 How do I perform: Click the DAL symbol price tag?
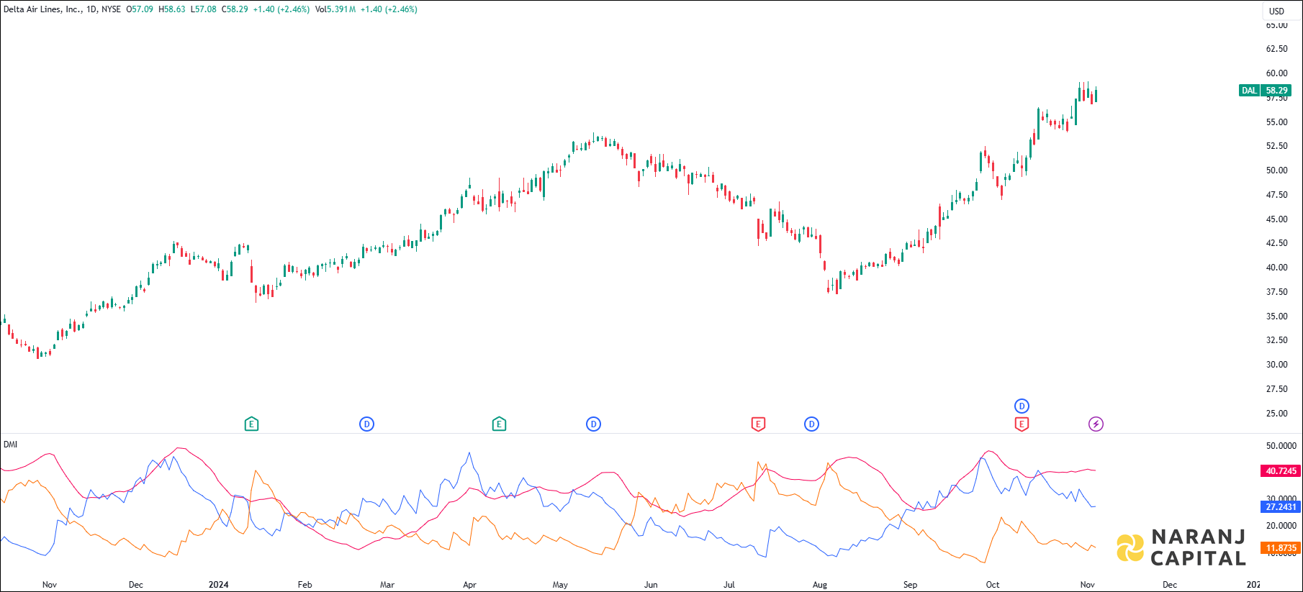click(1249, 91)
